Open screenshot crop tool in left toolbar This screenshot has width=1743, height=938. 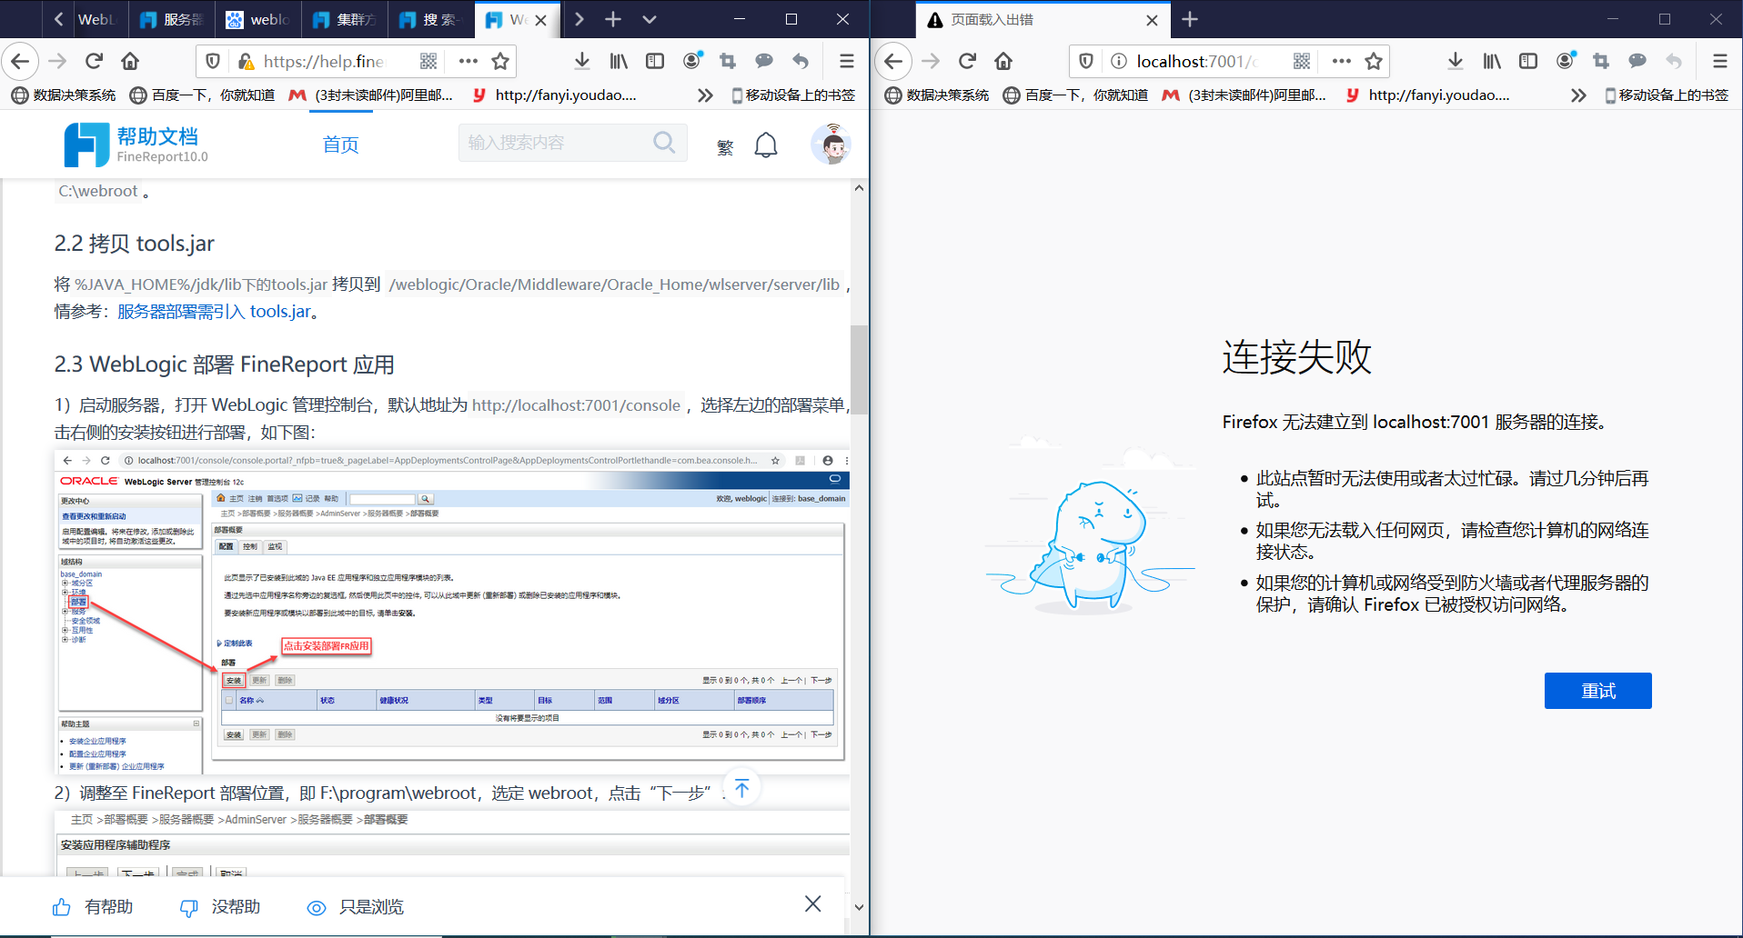coord(728,61)
